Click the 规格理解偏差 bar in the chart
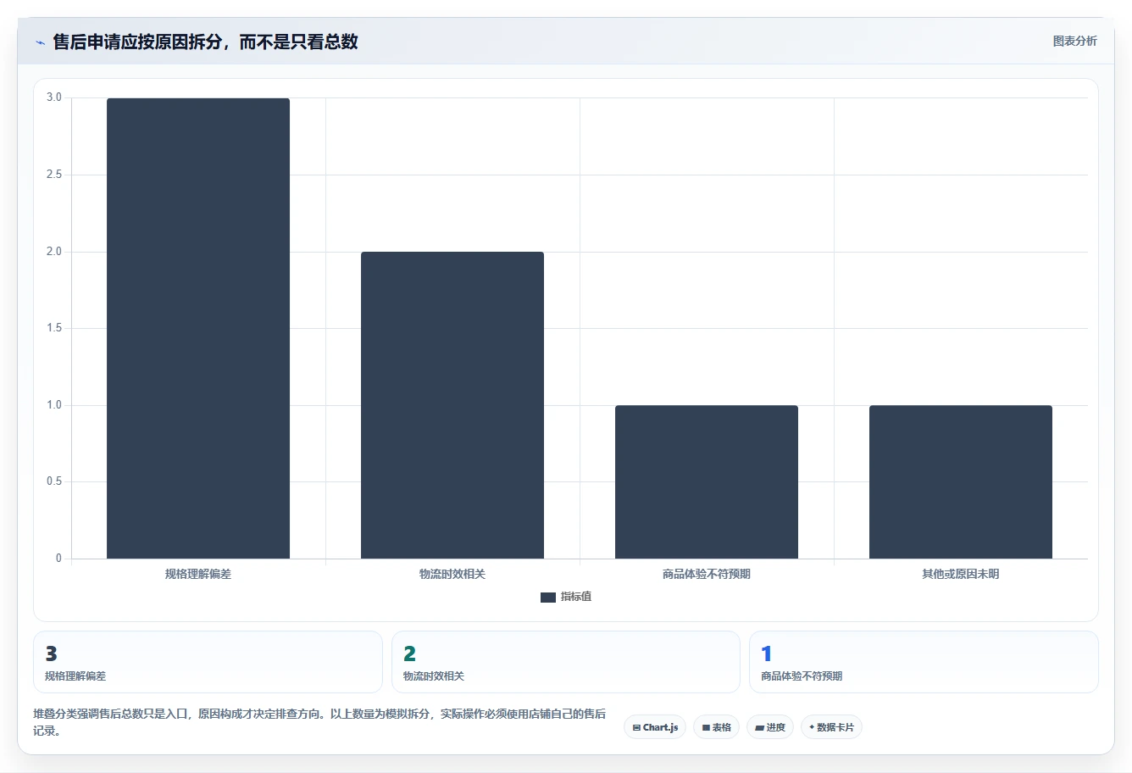The width and height of the screenshot is (1132, 773). (198, 328)
